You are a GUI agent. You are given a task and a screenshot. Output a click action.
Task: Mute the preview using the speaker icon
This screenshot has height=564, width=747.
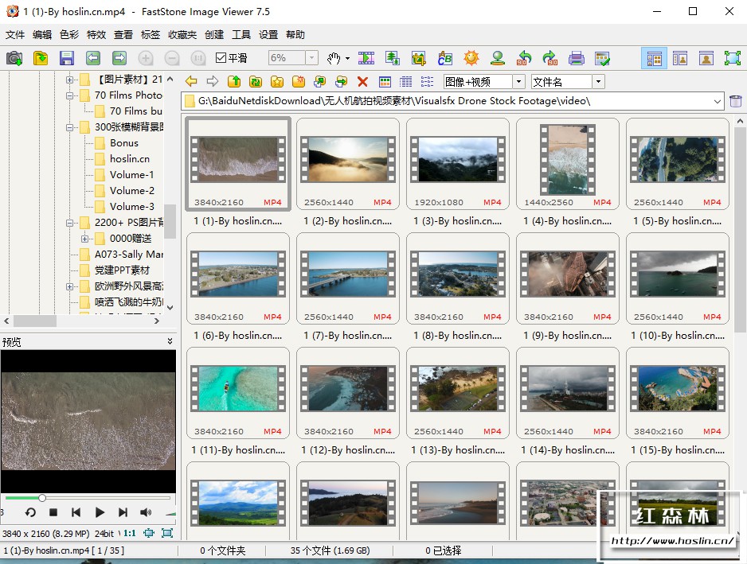coord(146,512)
